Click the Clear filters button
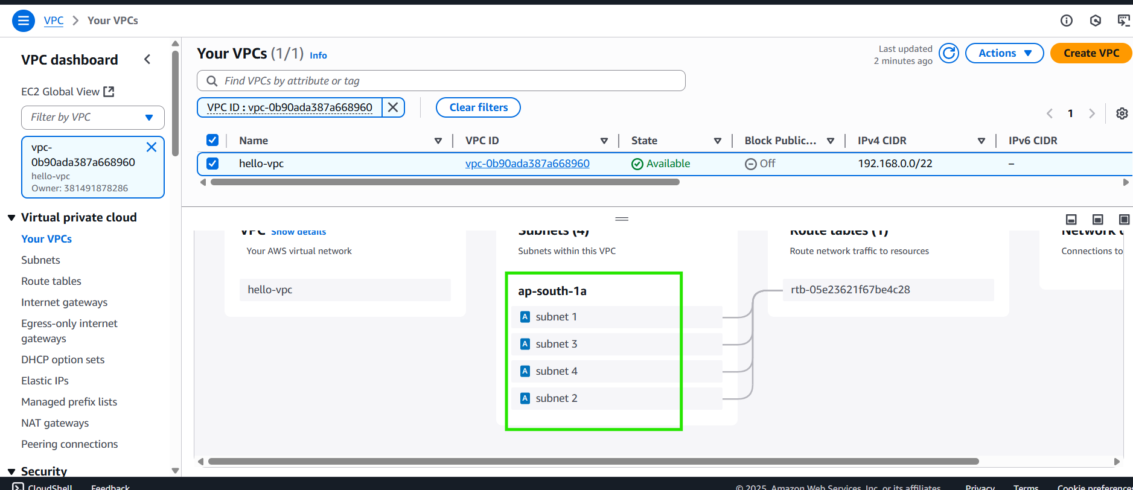The height and width of the screenshot is (490, 1133). pos(479,107)
